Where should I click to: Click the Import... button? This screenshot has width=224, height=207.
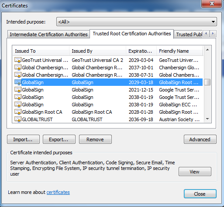pos(23,139)
